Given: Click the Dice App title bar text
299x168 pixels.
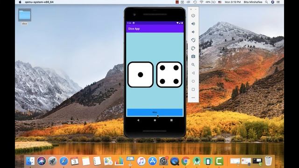Looking at the screenshot, I should pos(134,29).
